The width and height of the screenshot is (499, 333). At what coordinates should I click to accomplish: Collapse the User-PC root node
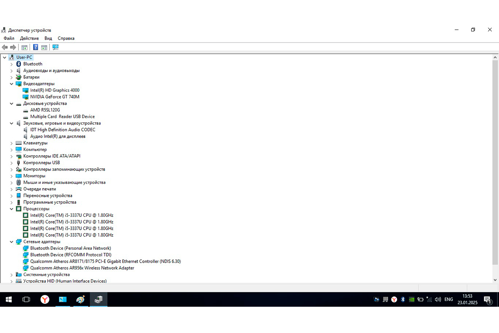point(4,57)
